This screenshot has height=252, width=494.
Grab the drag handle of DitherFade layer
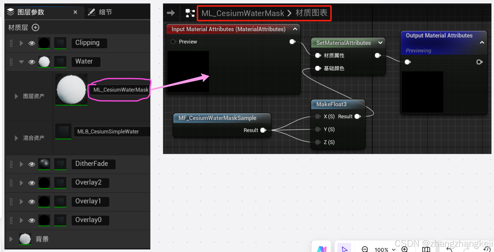point(11,164)
